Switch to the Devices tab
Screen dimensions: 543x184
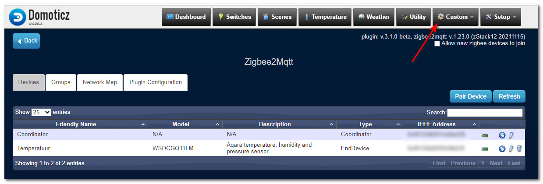(x=29, y=82)
